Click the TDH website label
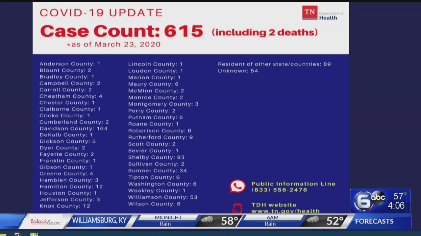The width and height of the screenshot is (421, 236). pyautogui.click(x=274, y=205)
